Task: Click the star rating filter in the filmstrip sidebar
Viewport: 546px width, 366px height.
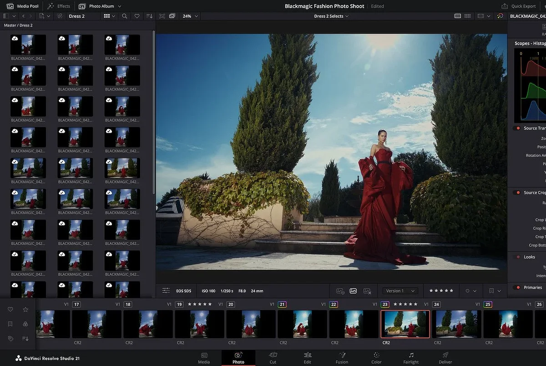Action: tap(25, 309)
